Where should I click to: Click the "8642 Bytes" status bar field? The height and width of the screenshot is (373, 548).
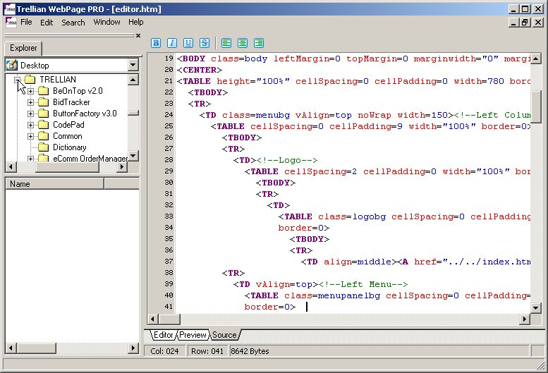click(379, 351)
